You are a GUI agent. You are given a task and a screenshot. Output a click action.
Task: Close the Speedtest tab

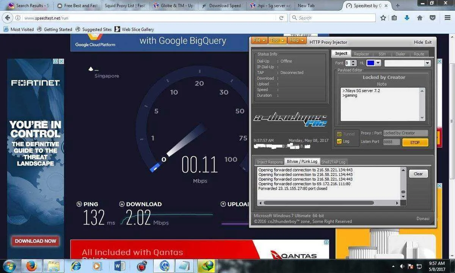[386, 6]
